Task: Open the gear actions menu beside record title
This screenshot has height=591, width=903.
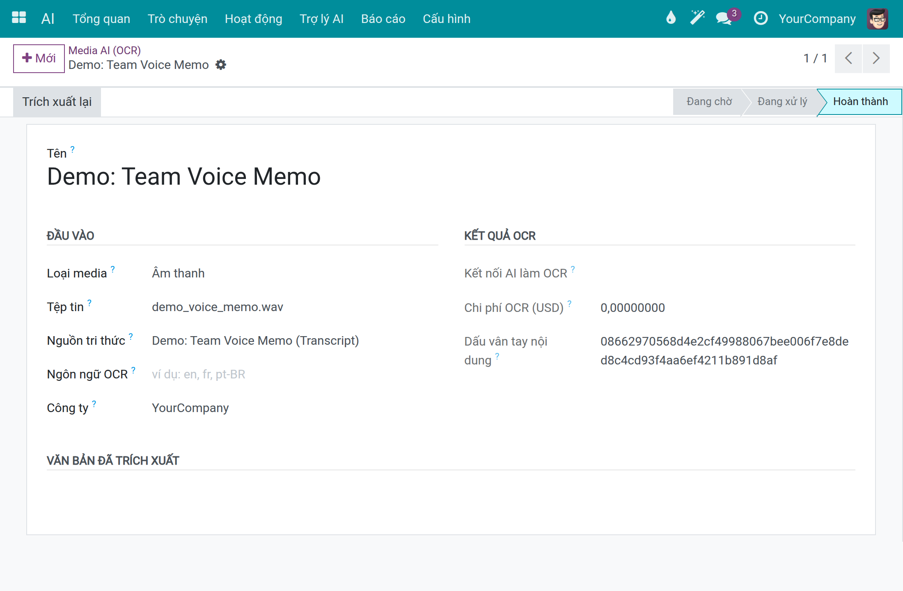Action: (x=221, y=65)
